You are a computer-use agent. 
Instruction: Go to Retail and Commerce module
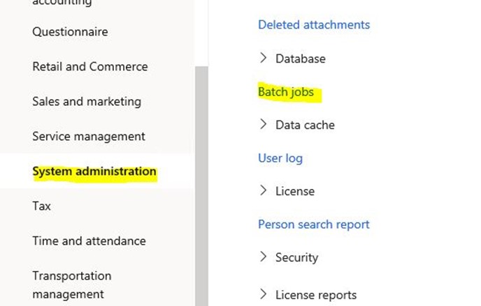[x=90, y=67]
